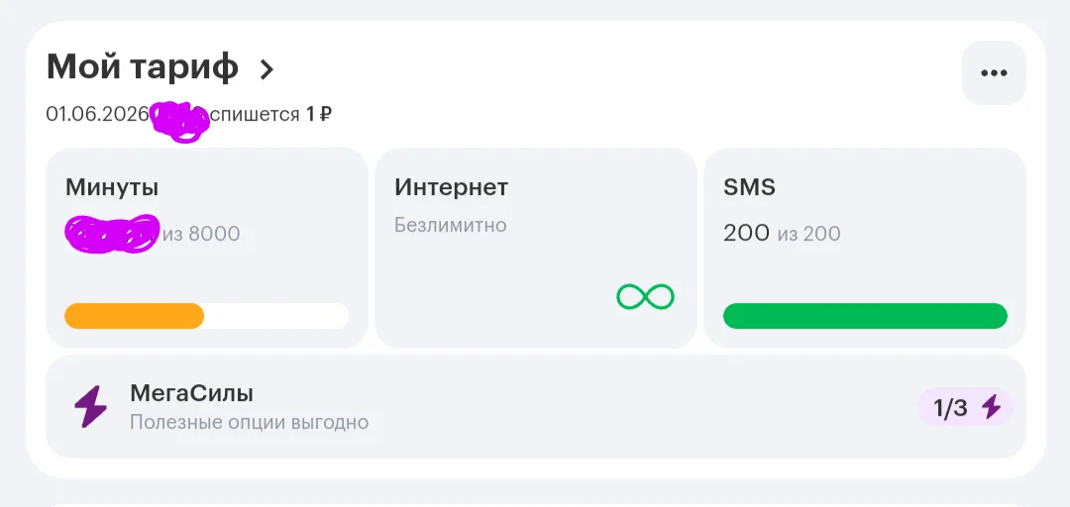Click the green SMS progress bar

click(x=865, y=316)
